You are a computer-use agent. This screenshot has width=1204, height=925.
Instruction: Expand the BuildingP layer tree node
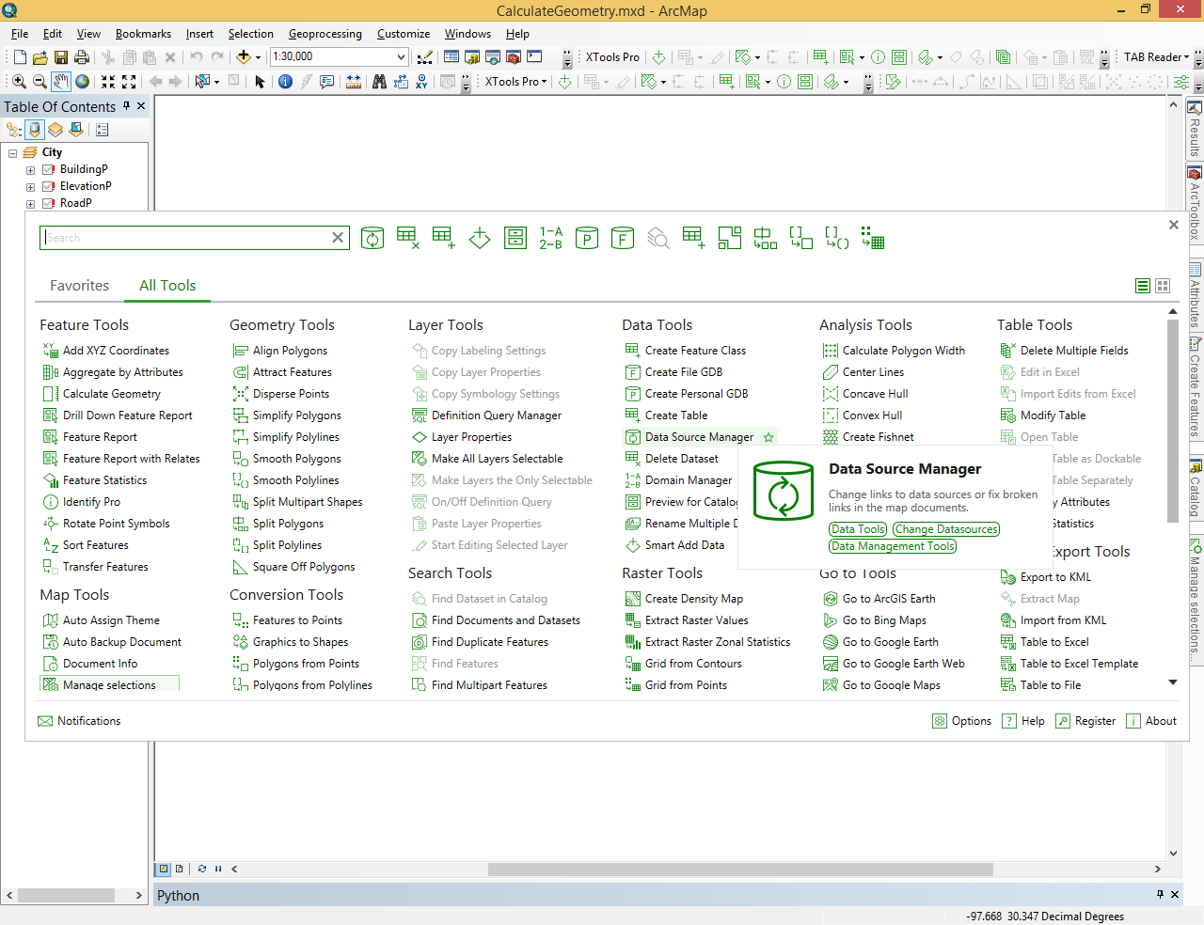pos(30,170)
